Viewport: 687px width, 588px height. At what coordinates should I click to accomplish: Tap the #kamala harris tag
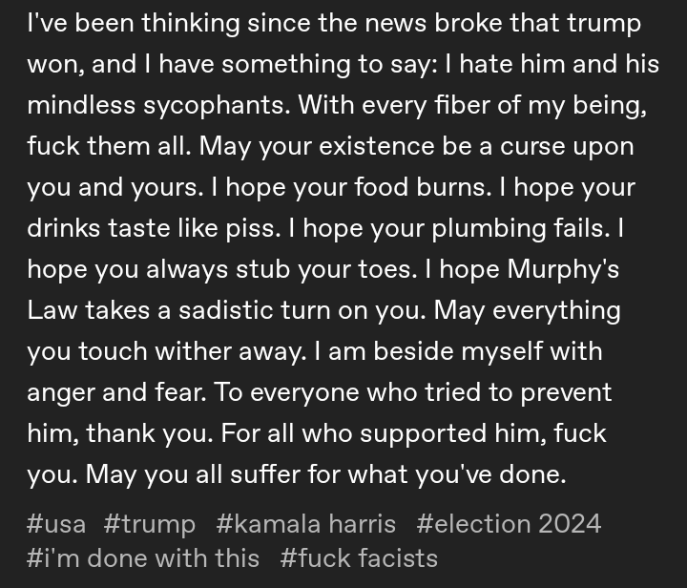305,524
